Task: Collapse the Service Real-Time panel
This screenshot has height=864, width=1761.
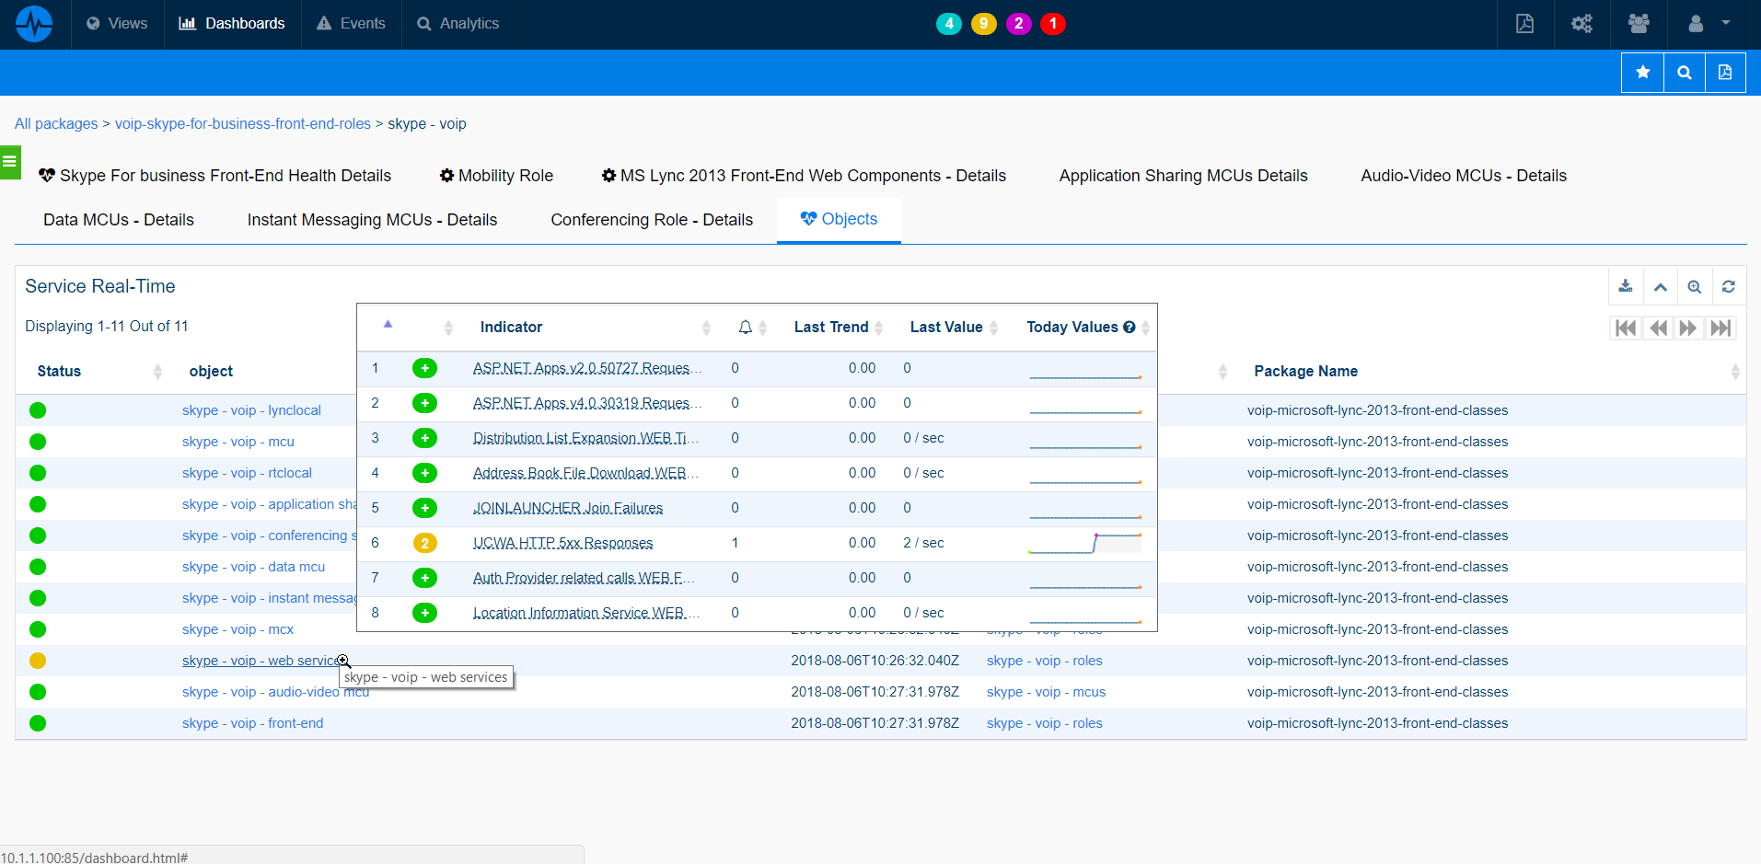Action: pos(1660,286)
